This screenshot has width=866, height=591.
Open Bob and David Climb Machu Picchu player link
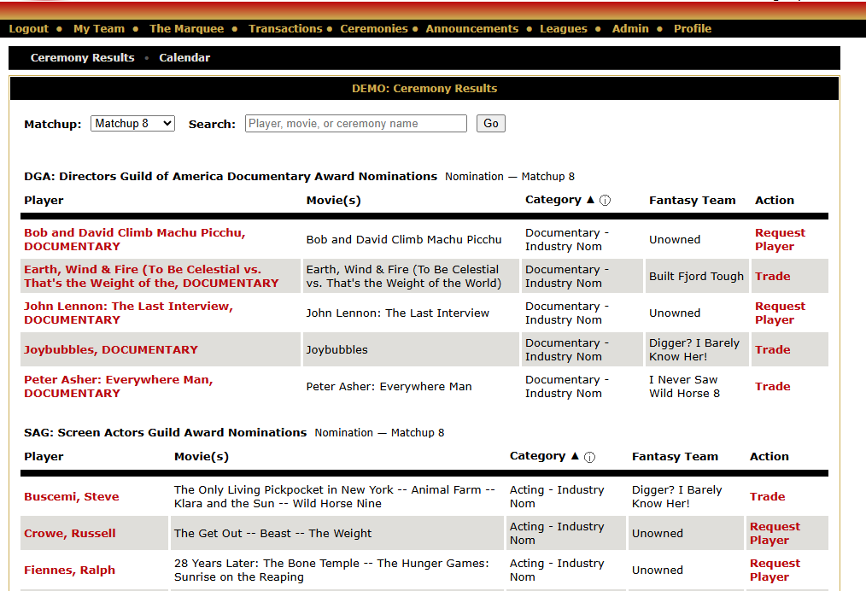click(135, 240)
